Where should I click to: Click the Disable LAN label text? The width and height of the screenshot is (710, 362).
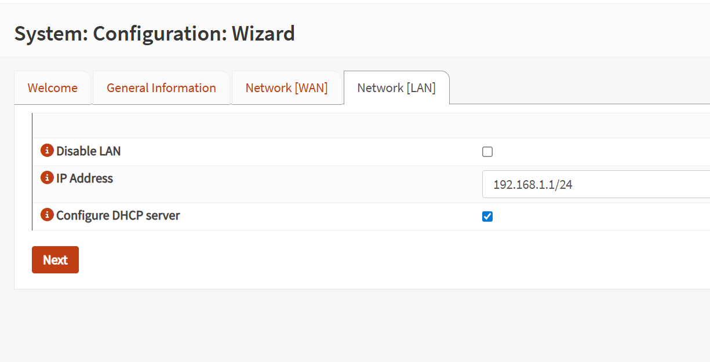click(89, 151)
